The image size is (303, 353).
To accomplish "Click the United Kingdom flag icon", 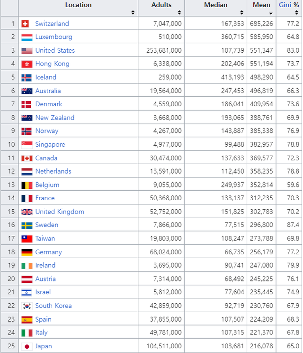I will click(x=27, y=212).
